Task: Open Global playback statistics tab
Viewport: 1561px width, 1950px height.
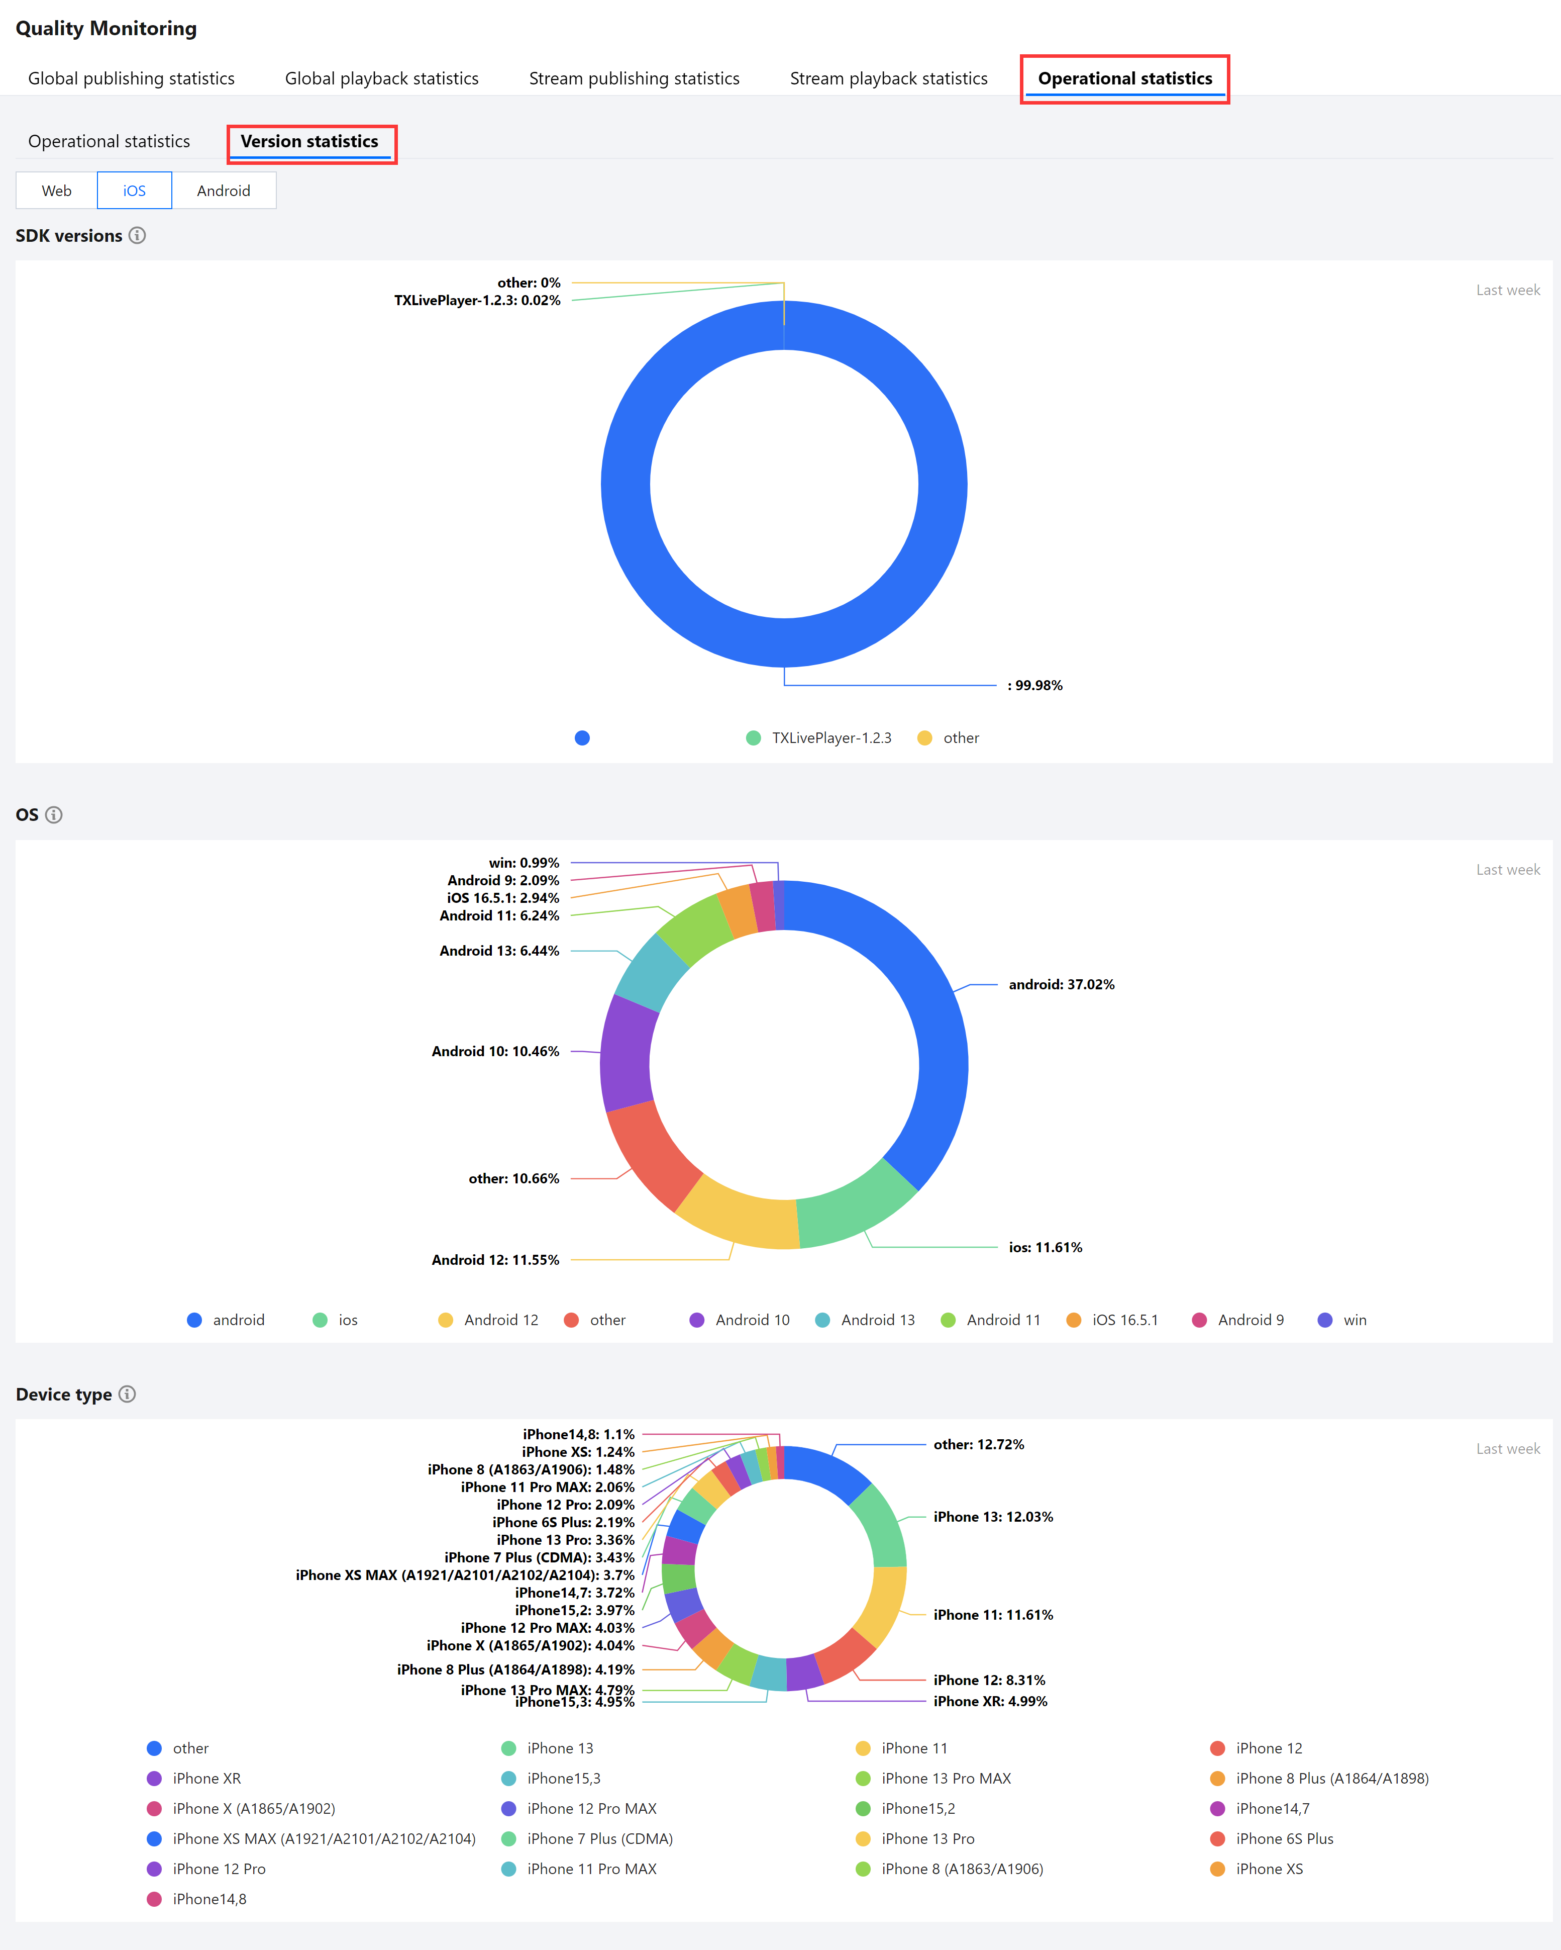Action: 381,79
